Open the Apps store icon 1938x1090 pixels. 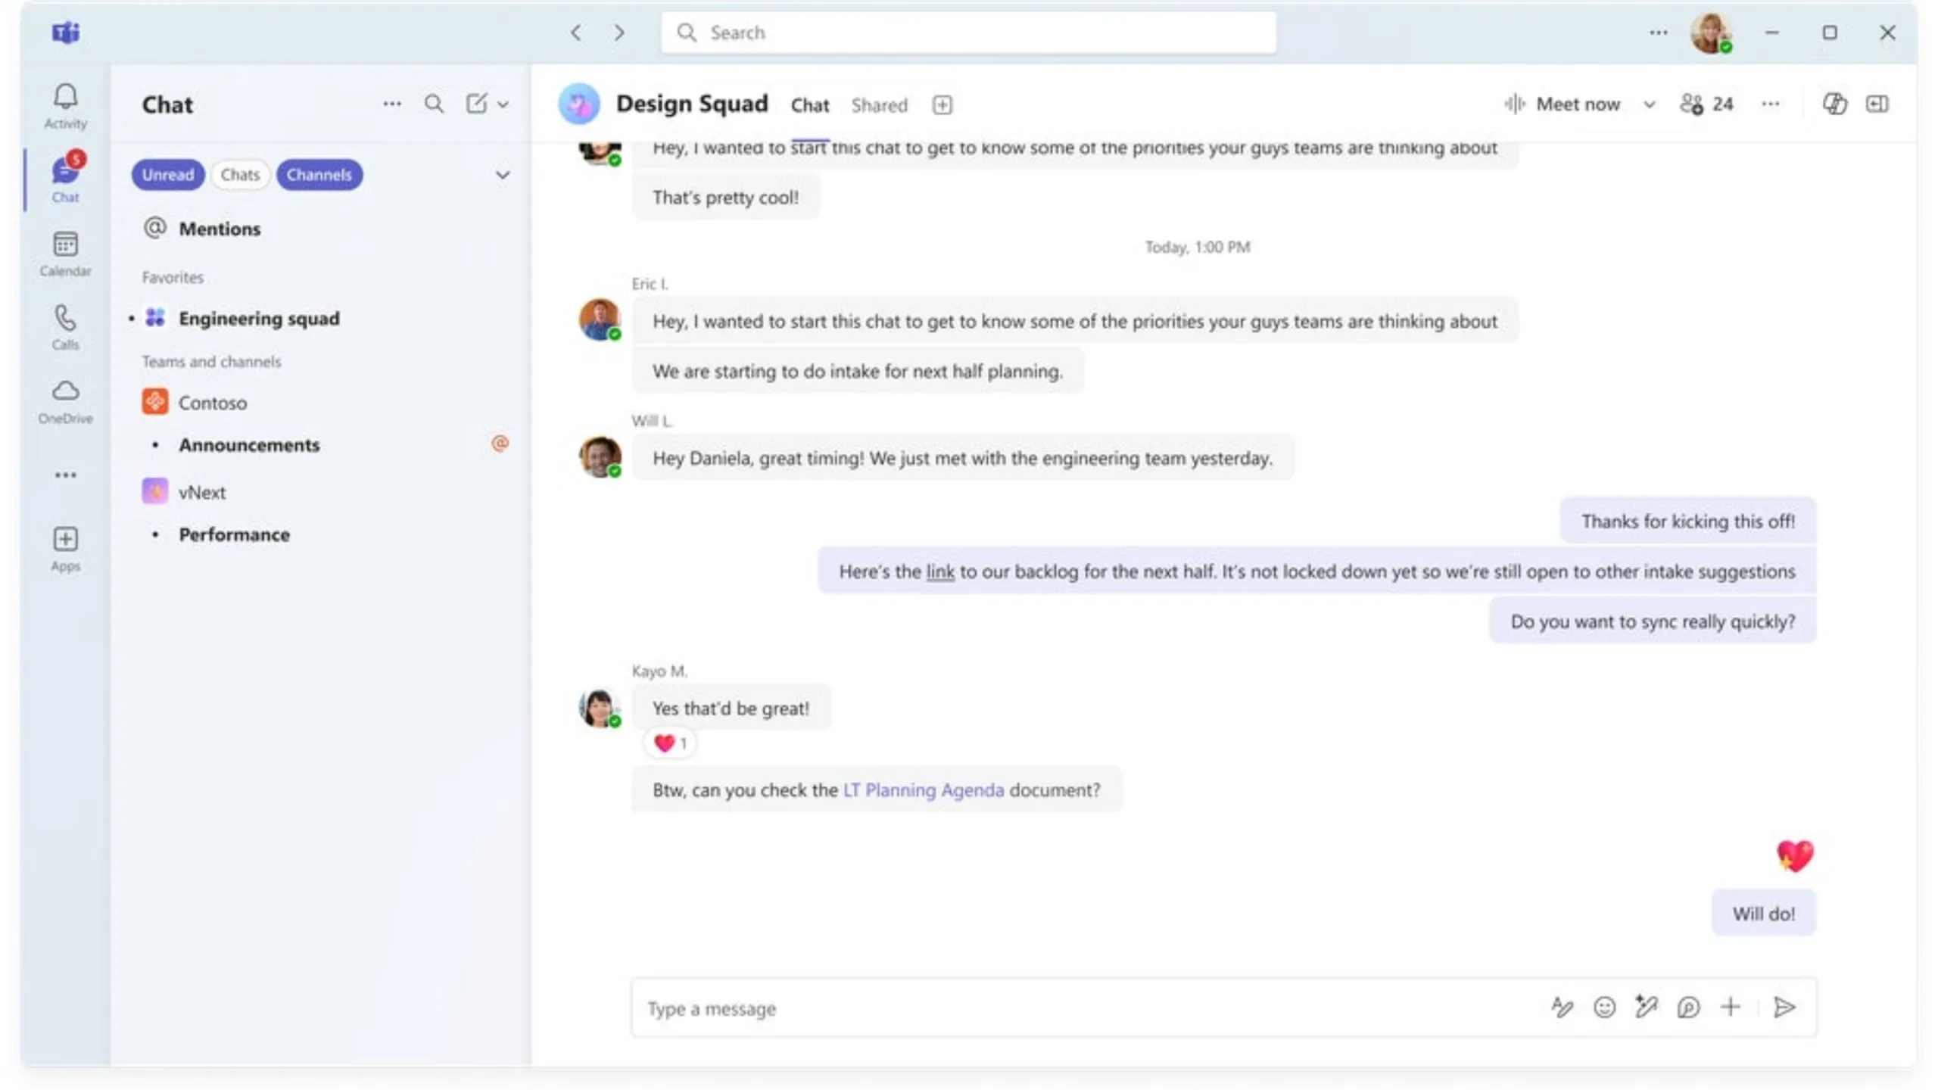point(65,550)
